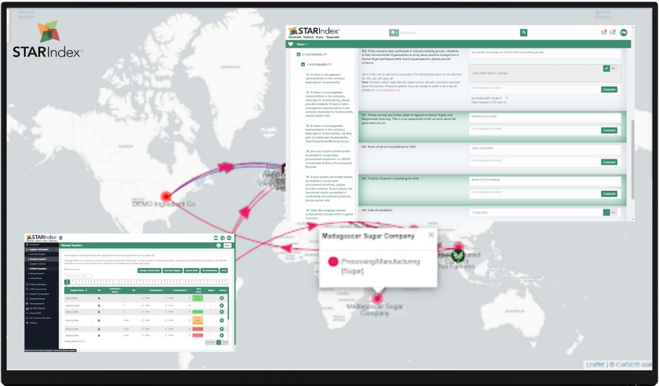Sort the table by the Supplier Name icon
659x386 pixels.
click(x=86, y=290)
